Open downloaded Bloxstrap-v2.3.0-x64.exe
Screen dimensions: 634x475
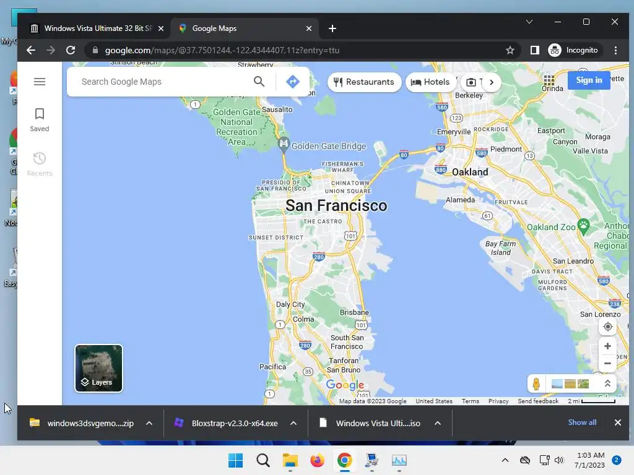(x=227, y=423)
